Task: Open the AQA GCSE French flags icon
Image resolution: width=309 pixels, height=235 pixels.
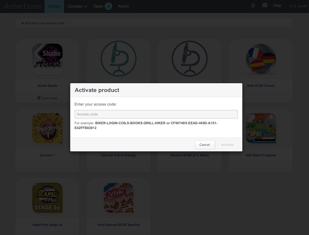Action: tap(261, 59)
